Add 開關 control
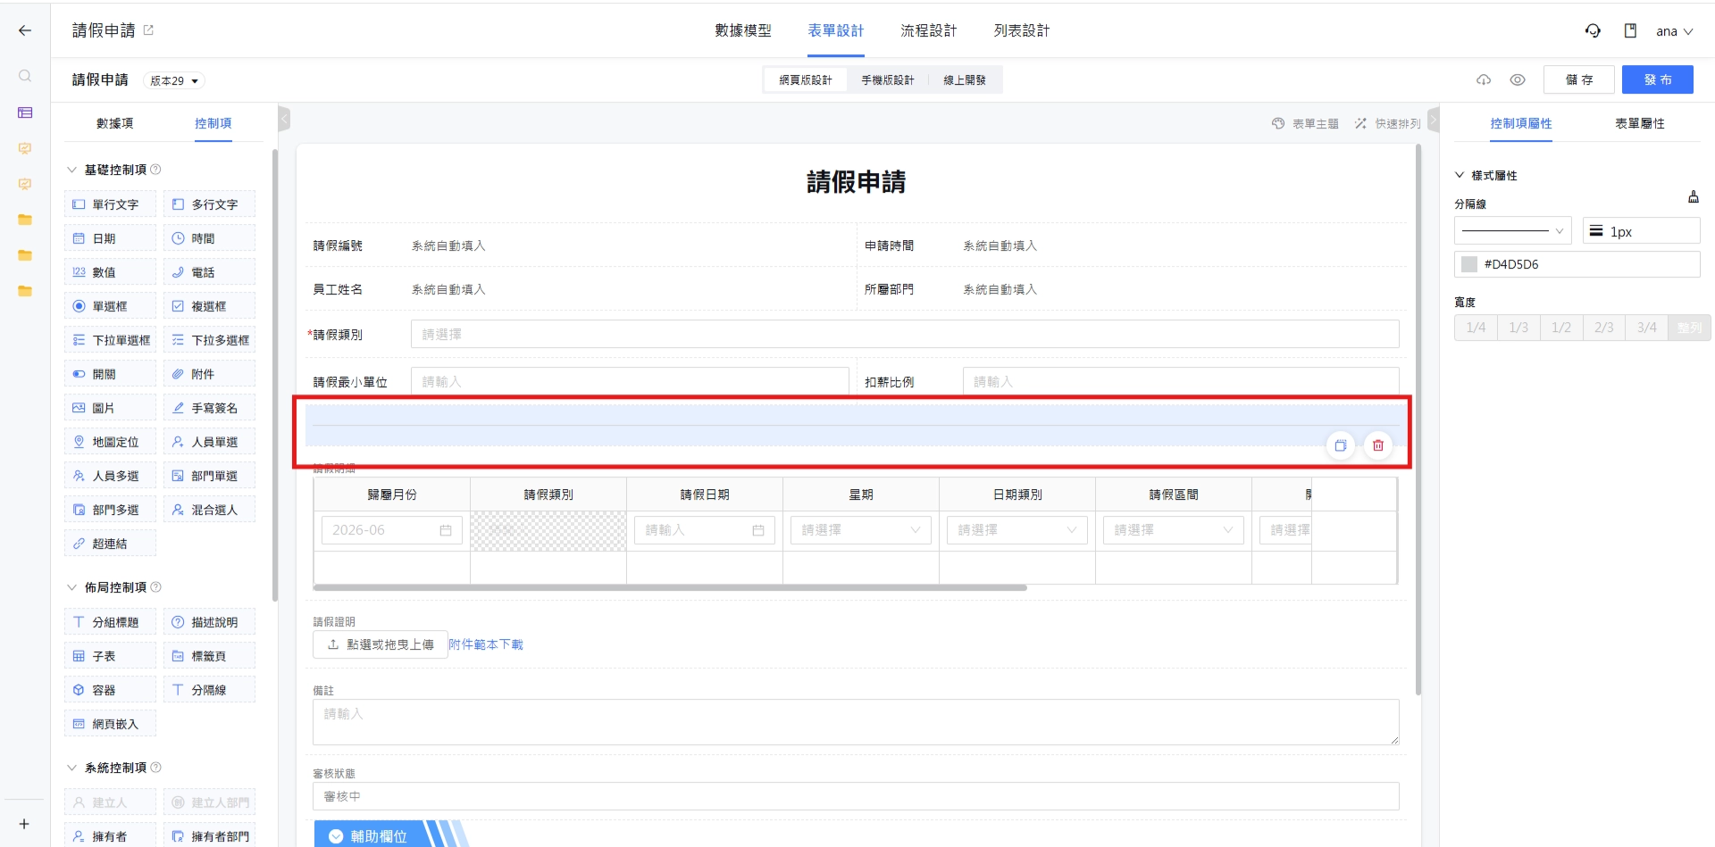This screenshot has width=1715, height=847. pyautogui.click(x=110, y=374)
